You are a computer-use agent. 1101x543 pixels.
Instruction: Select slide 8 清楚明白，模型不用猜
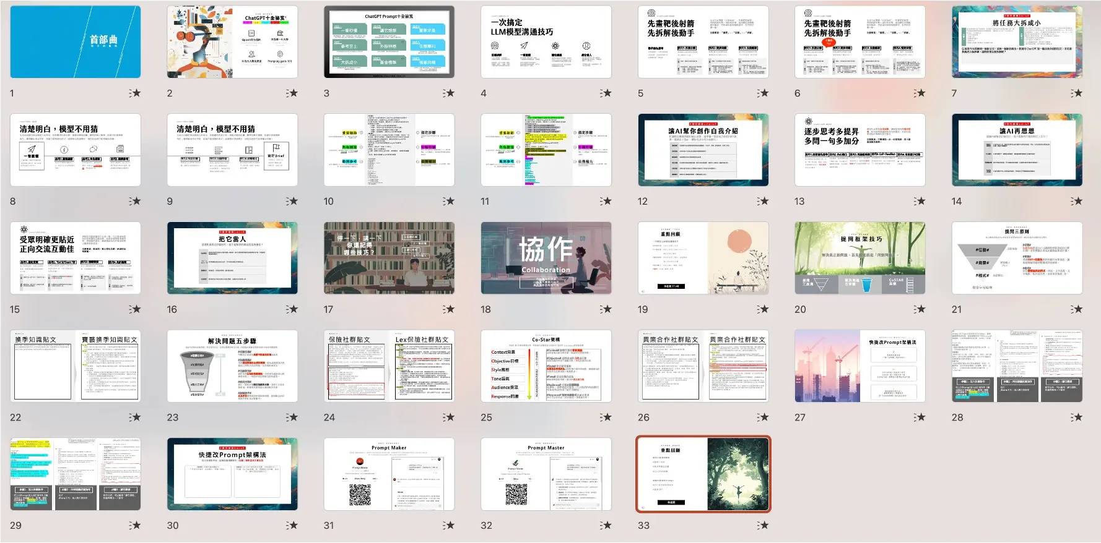coord(76,150)
